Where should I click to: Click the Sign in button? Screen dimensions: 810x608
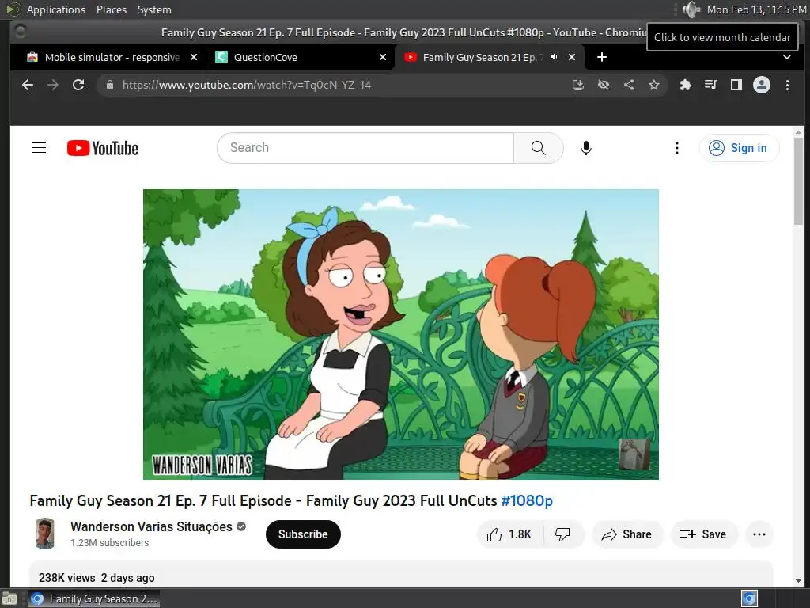pyautogui.click(x=739, y=148)
